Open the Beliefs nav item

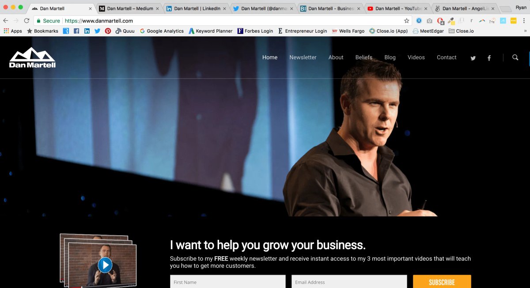[x=364, y=57]
